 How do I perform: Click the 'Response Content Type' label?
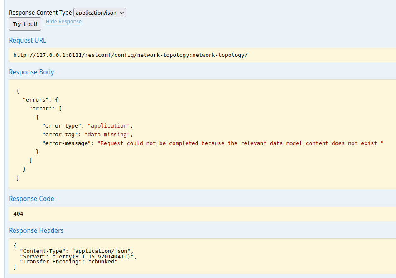coord(40,13)
